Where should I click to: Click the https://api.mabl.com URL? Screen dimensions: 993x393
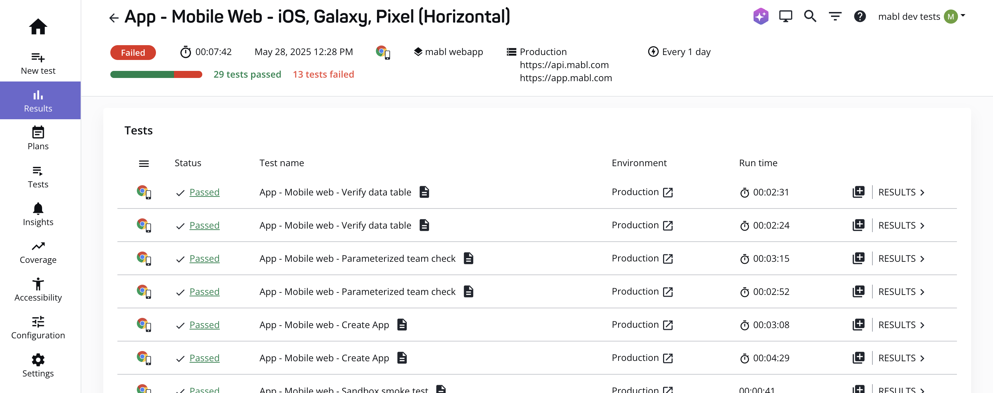click(564, 65)
